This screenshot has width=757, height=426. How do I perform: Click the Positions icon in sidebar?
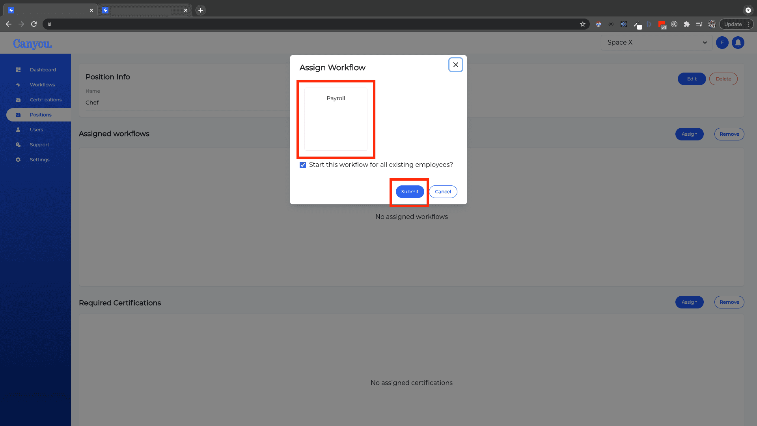[18, 114]
